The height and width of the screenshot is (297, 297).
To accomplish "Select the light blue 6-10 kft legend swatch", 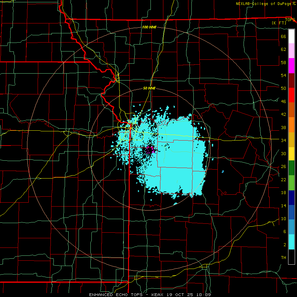I will click(x=291, y=227).
